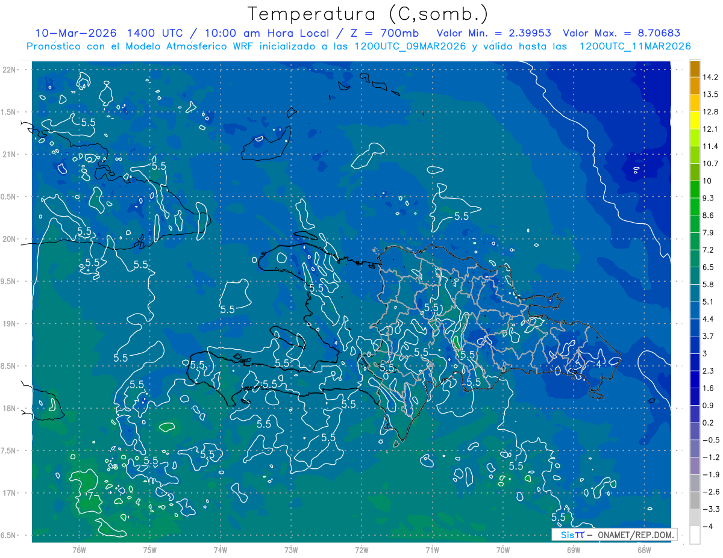Click the "74W" longitude label
This screenshot has width=723, height=558.
[221, 550]
